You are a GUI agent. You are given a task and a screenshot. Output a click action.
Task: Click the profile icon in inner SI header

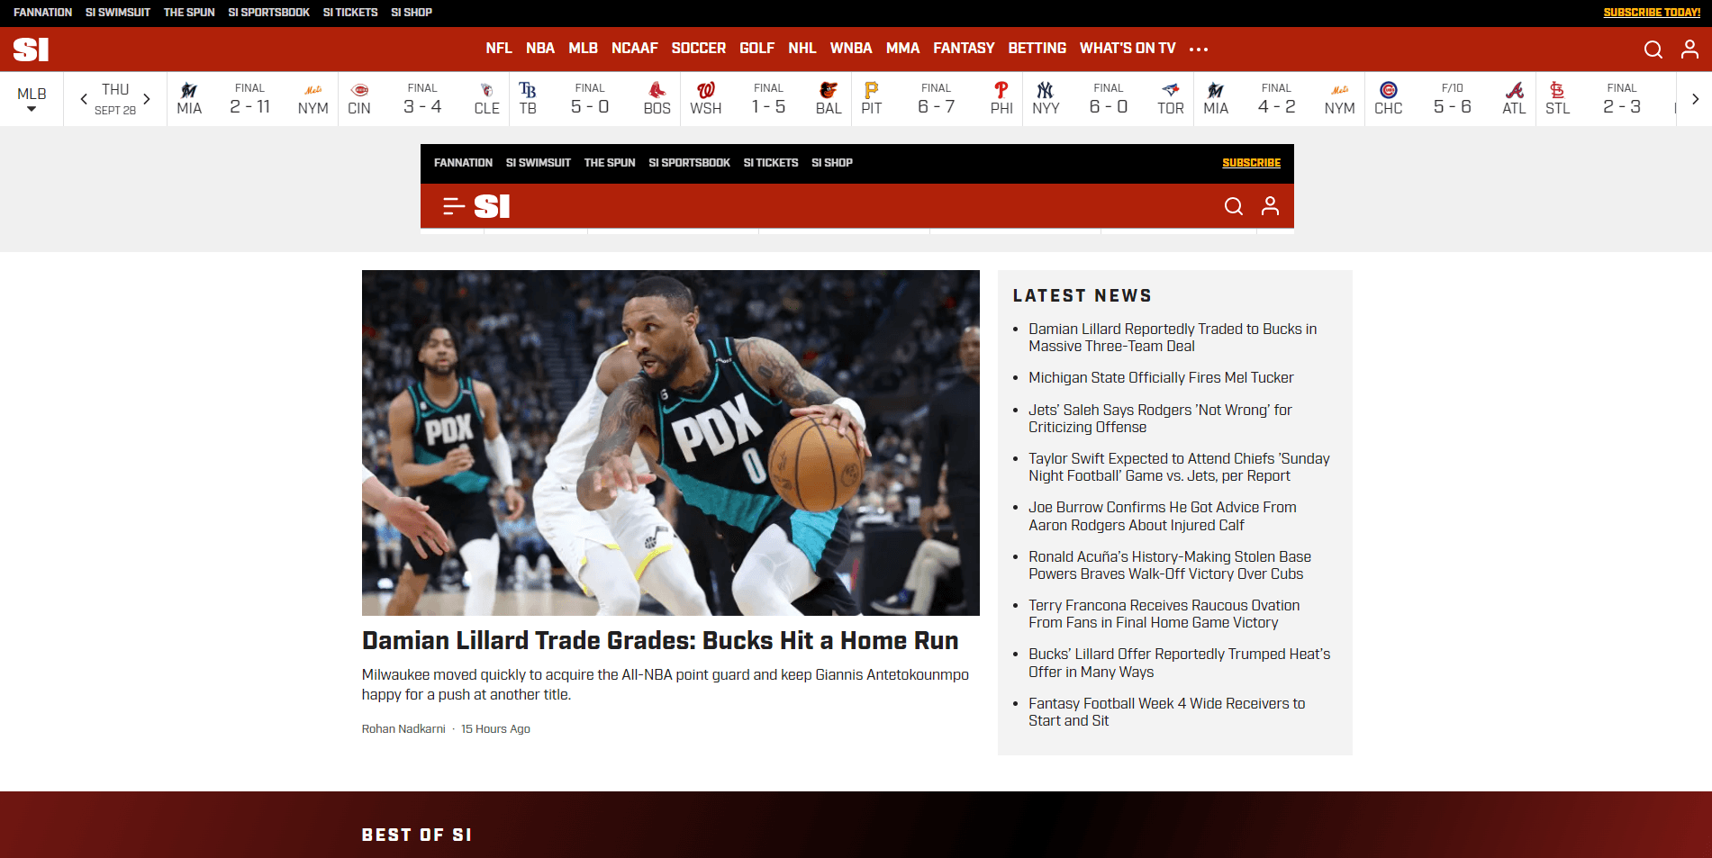click(x=1270, y=206)
